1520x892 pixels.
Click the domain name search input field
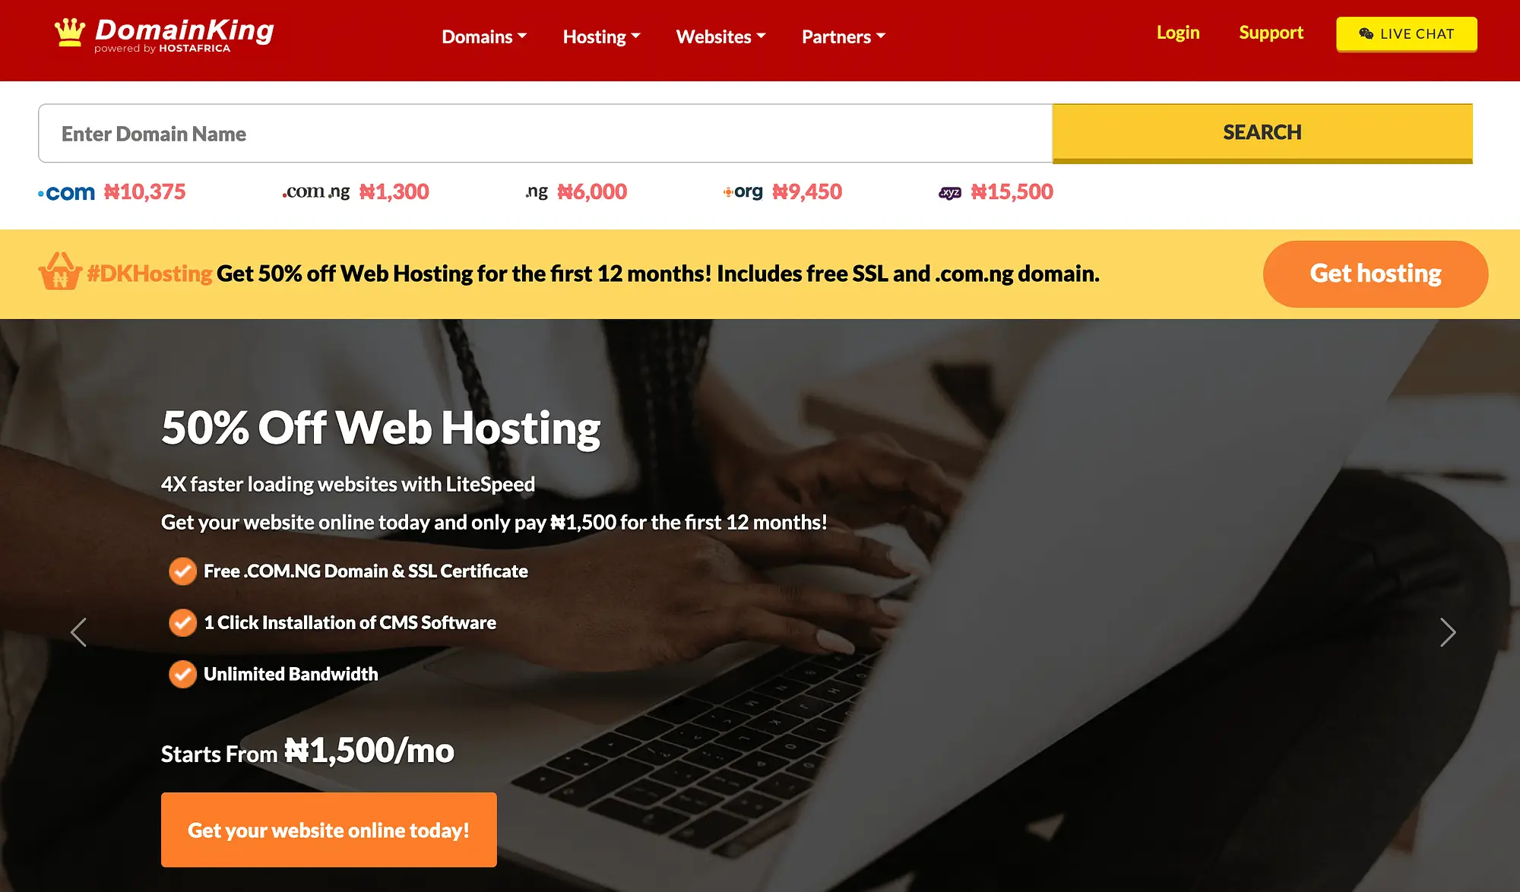544,133
